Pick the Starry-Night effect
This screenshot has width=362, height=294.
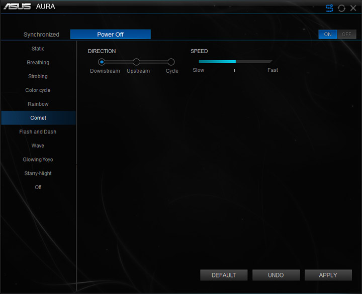click(x=38, y=173)
